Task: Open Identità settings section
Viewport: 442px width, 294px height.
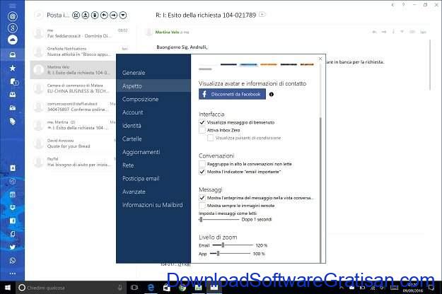Action: (153, 126)
